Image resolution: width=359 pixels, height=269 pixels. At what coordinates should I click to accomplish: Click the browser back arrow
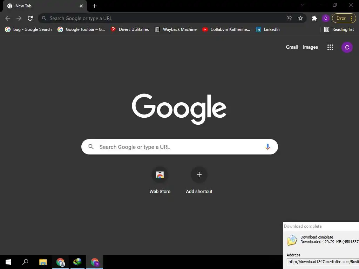(x=8, y=18)
